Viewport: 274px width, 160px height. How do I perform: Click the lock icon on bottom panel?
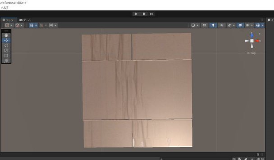258,155
